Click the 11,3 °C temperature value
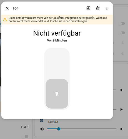128x139 pixels. point(25,127)
